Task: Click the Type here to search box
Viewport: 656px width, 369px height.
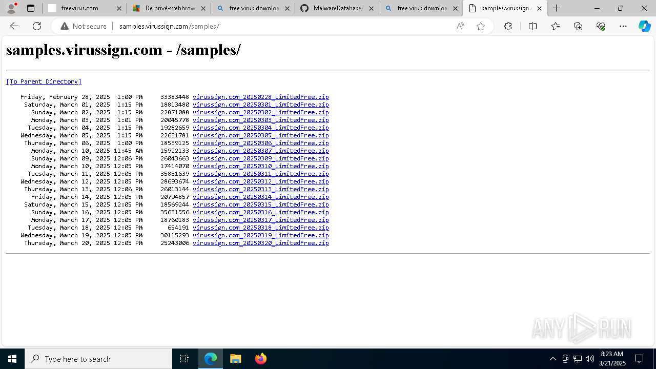Action: tap(98, 359)
